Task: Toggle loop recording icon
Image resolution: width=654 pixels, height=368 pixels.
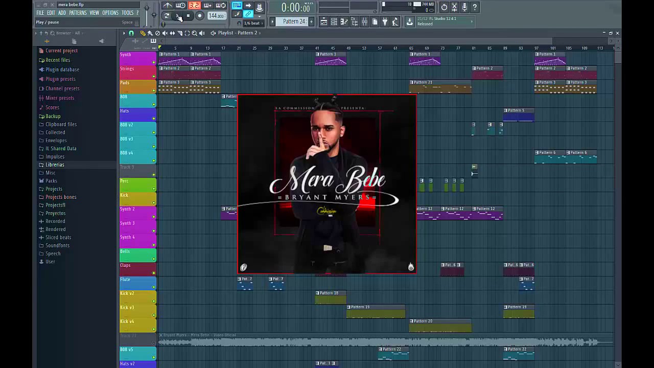Action: click(220, 6)
